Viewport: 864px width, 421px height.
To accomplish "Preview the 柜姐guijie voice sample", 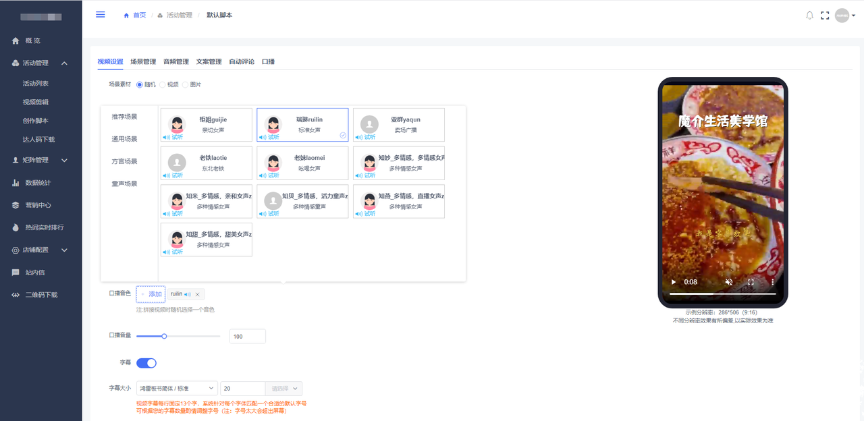I will point(173,137).
